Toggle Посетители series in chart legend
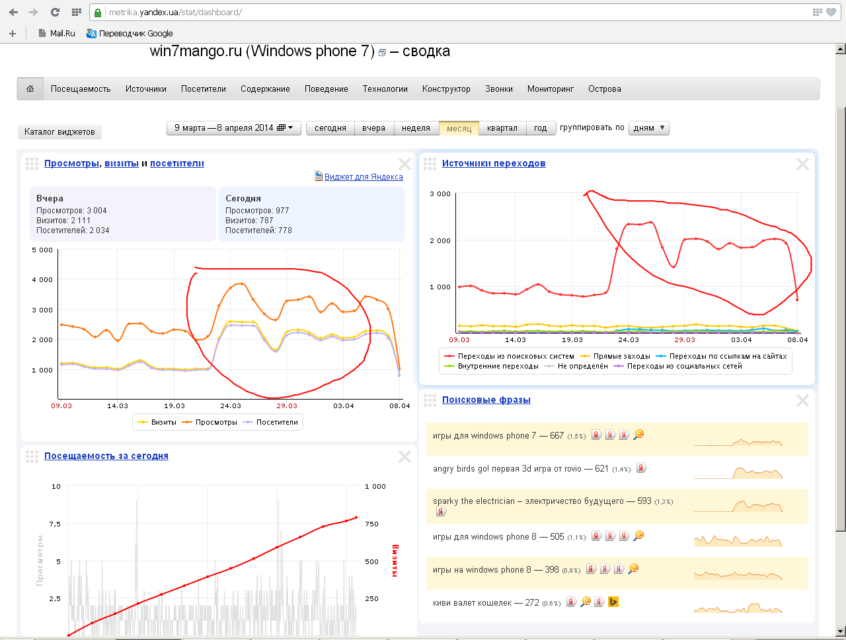This screenshot has width=846, height=640. (270, 422)
